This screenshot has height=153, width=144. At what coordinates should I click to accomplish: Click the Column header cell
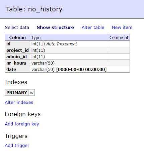[x=17, y=37]
